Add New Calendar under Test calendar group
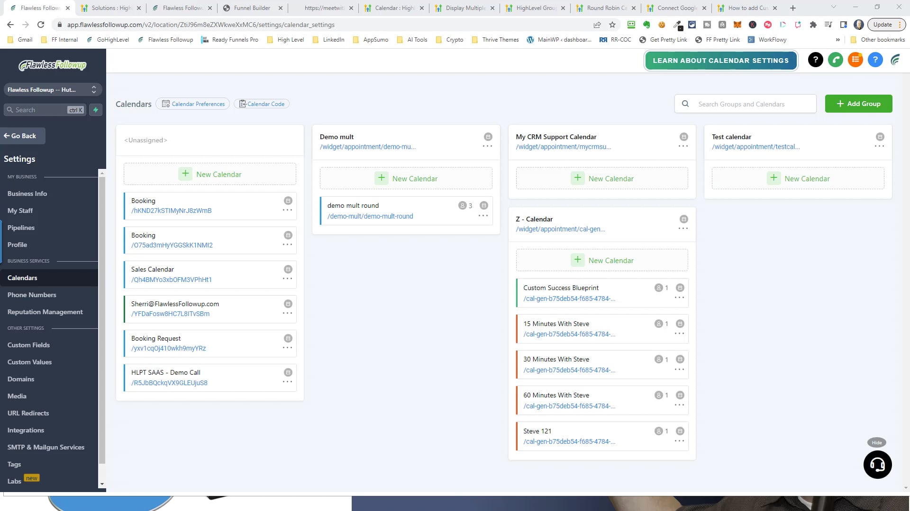Image resolution: width=910 pixels, height=511 pixels. point(798,178)
